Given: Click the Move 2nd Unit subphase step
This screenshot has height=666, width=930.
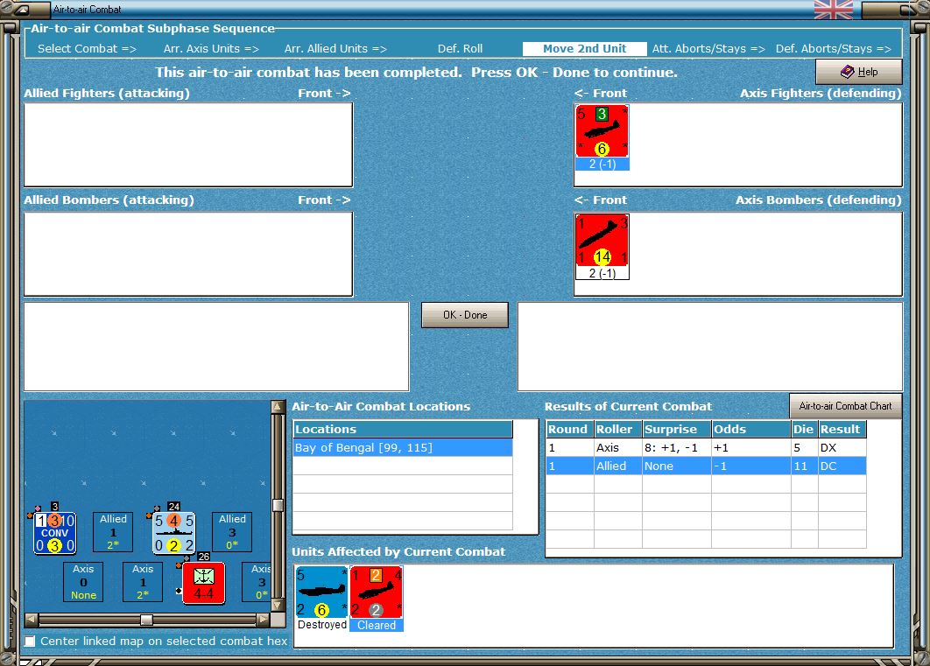Looking at the screenshot, I should [584, 49].
